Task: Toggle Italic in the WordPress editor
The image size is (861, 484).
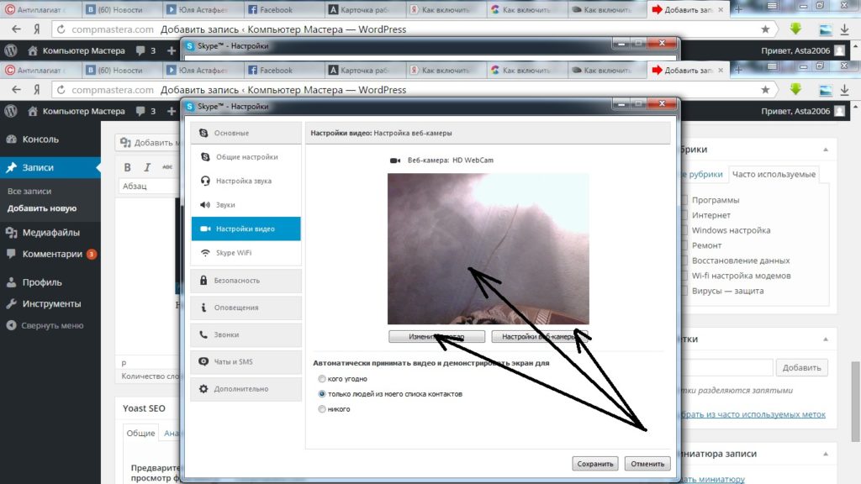Action: [x=147, y=167]
